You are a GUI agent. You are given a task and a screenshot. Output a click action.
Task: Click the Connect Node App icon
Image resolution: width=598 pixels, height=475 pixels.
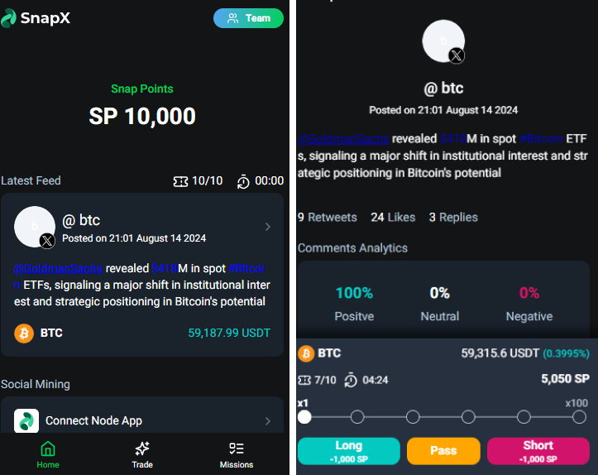[x=26, y=420]
